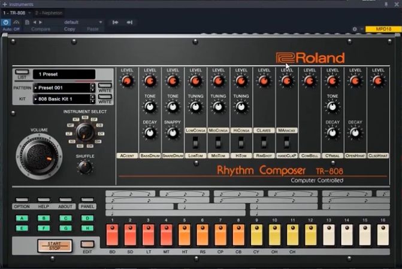Open the MPD18 controller mapping field
This screenshot has height=269, width=402.
(x=383, y=29)
